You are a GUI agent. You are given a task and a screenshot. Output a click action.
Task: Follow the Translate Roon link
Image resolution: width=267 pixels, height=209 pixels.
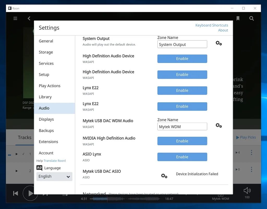[x=54, y=161]
